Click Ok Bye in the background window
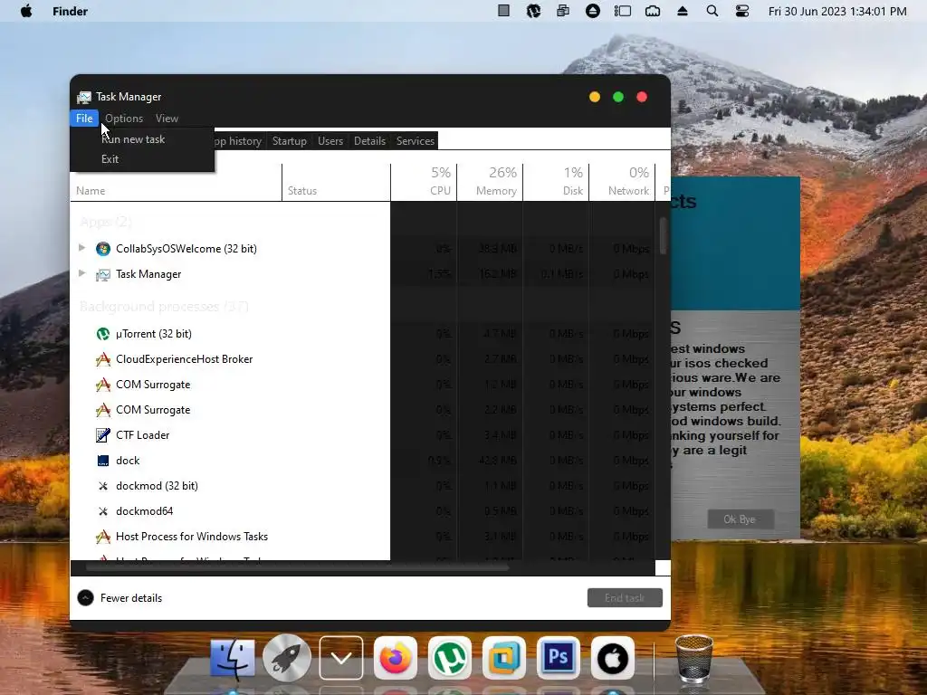This screenshot has height=695, width=927. 740,519
